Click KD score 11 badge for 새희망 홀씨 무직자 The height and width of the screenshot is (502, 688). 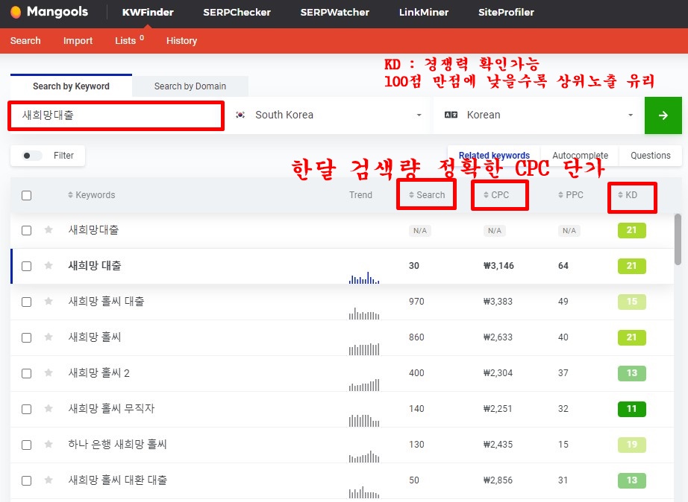631,409
